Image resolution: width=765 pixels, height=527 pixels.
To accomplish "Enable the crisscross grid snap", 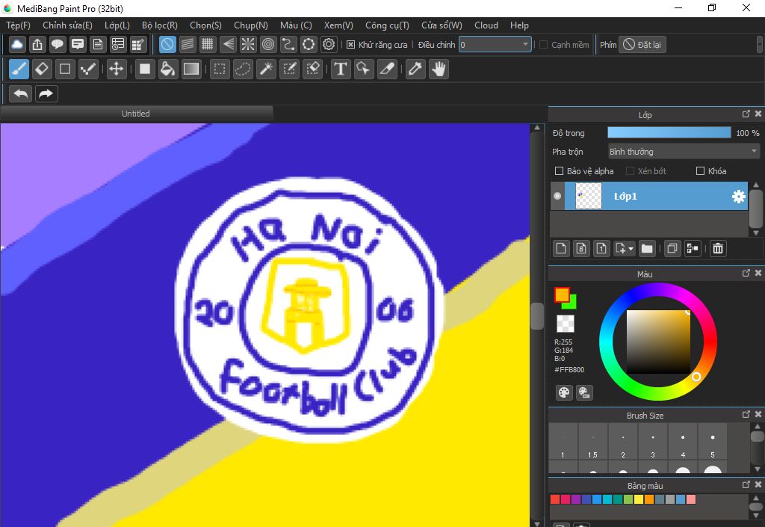I will [208, 44].
